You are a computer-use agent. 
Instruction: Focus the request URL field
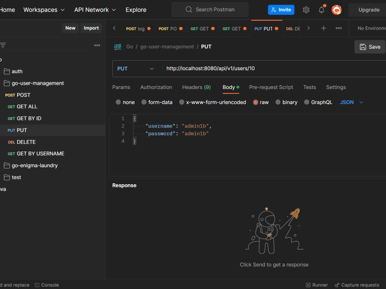point(274,69)
